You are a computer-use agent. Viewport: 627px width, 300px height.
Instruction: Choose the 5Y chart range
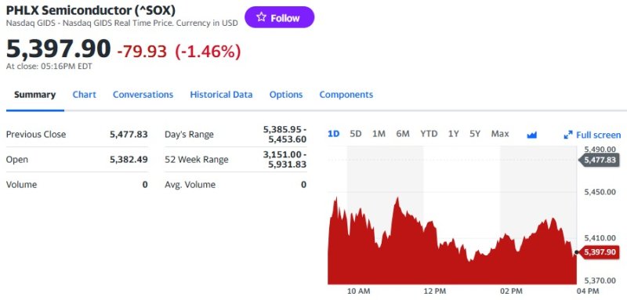point(475,134)
